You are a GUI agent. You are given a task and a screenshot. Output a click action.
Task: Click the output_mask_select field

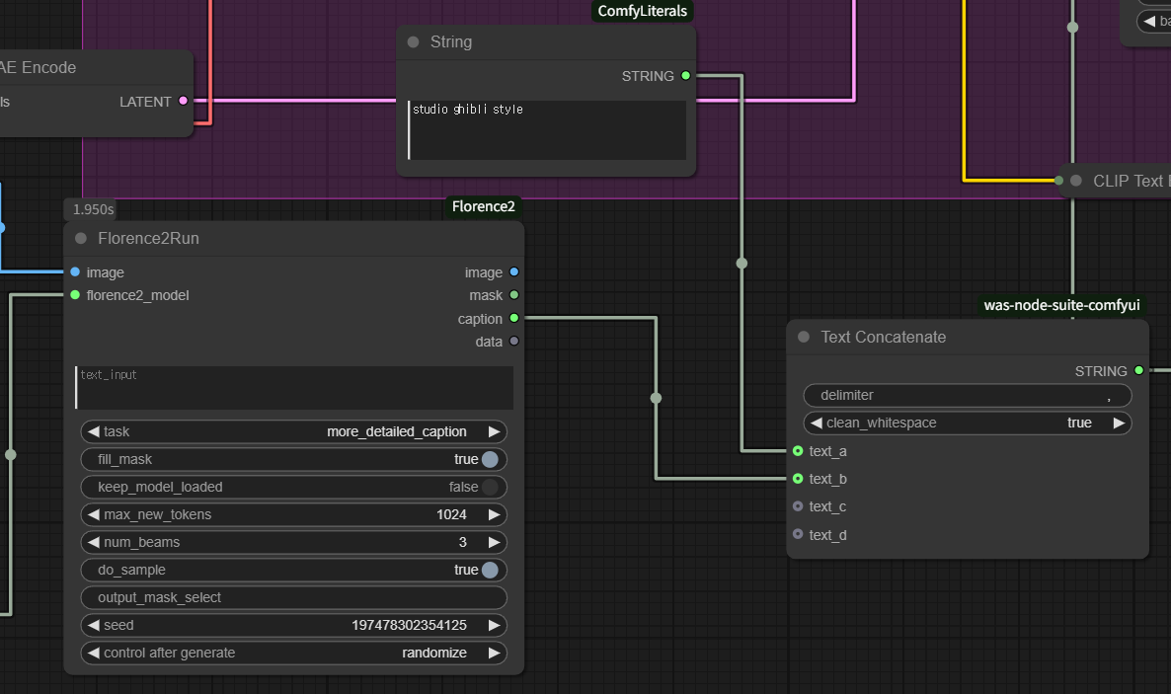click(293, 597)
